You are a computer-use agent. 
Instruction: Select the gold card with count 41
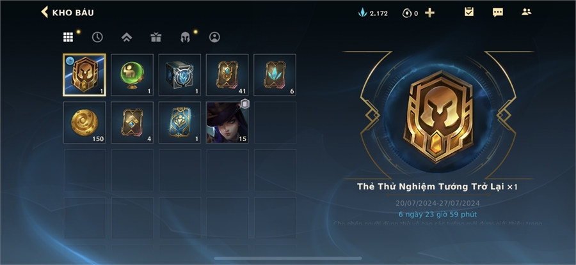click(227, 75)
